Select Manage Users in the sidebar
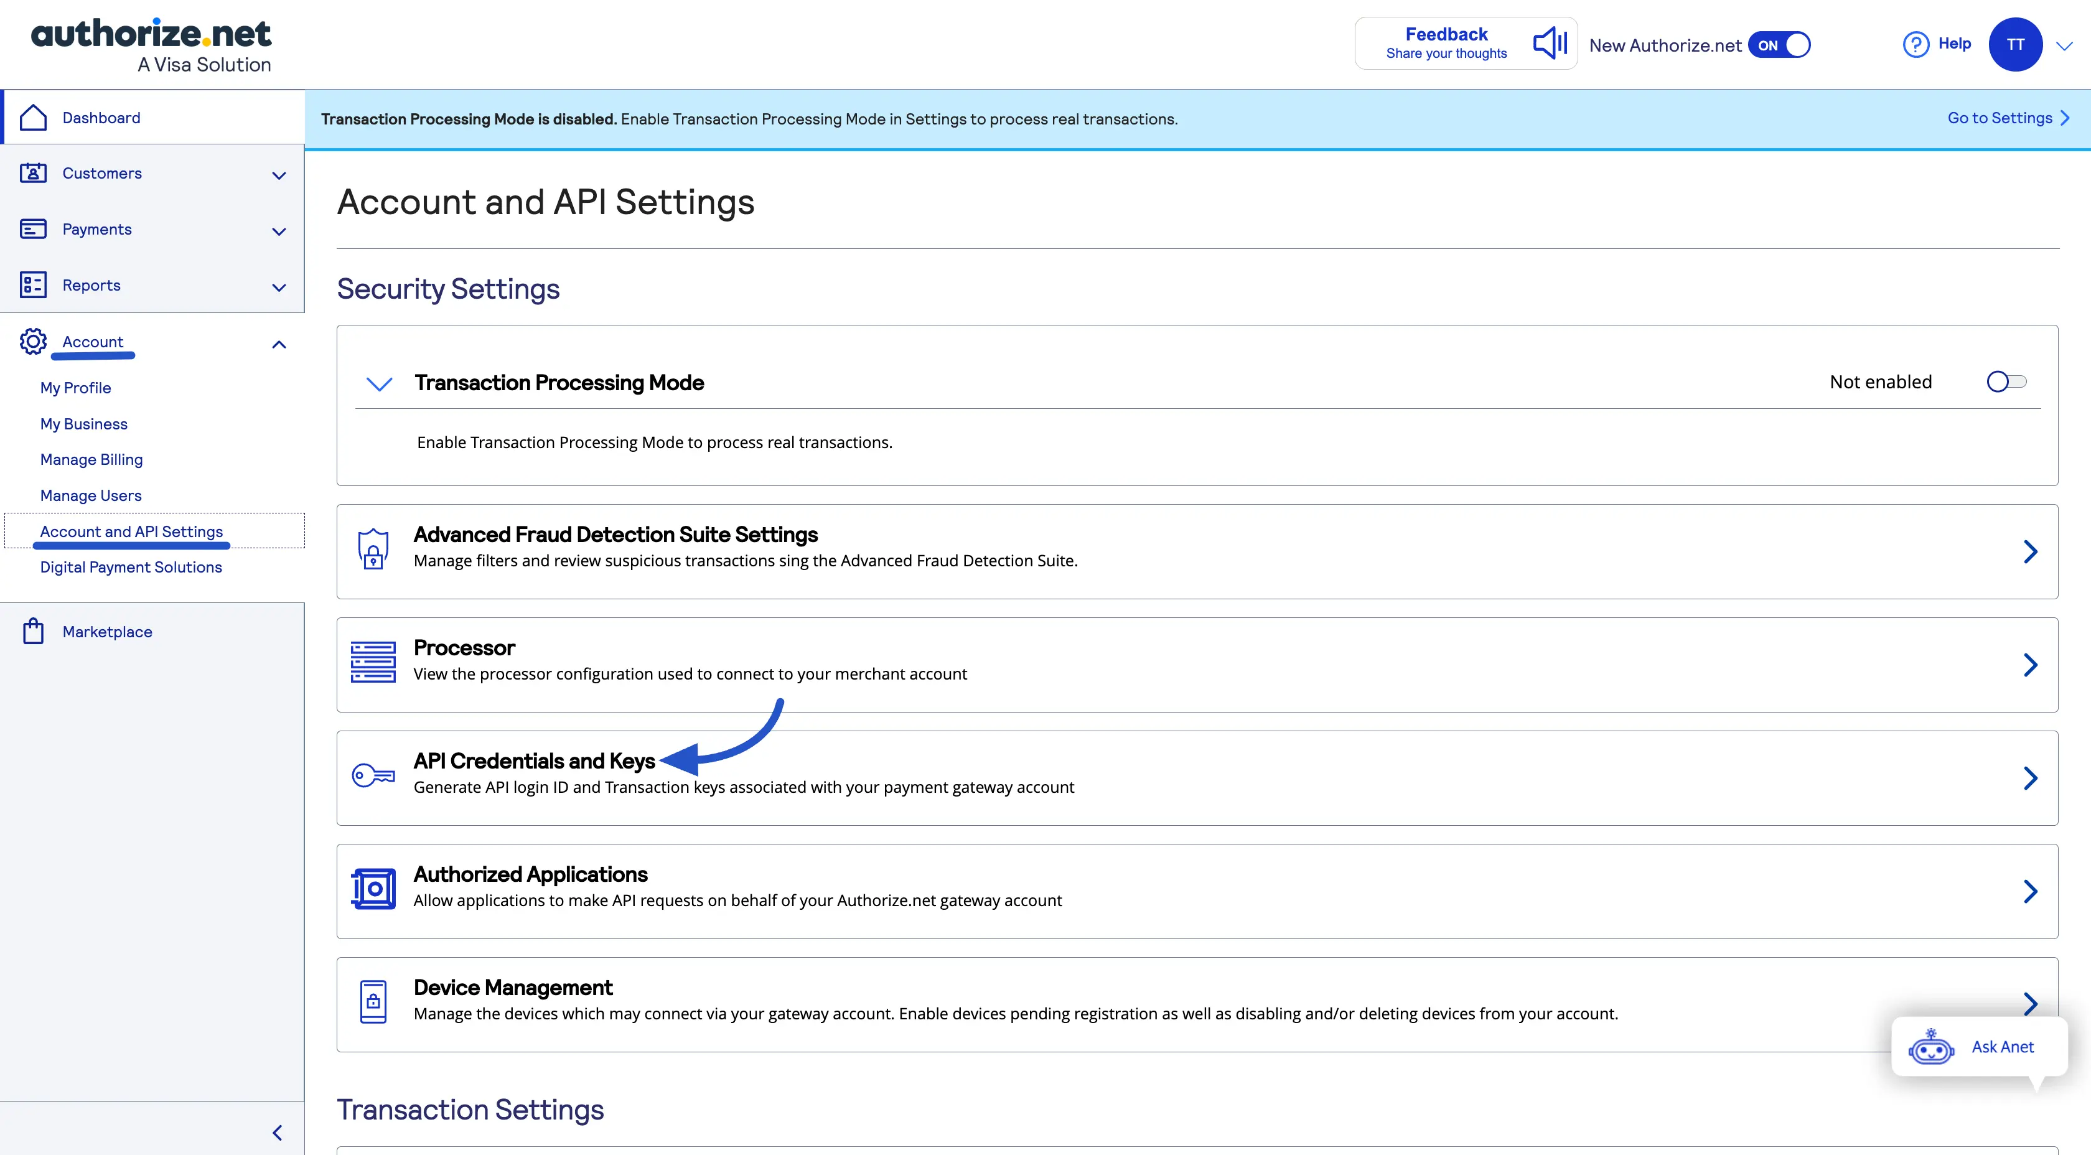This screenshot has width=2091, height=1155. click(90, 494)
